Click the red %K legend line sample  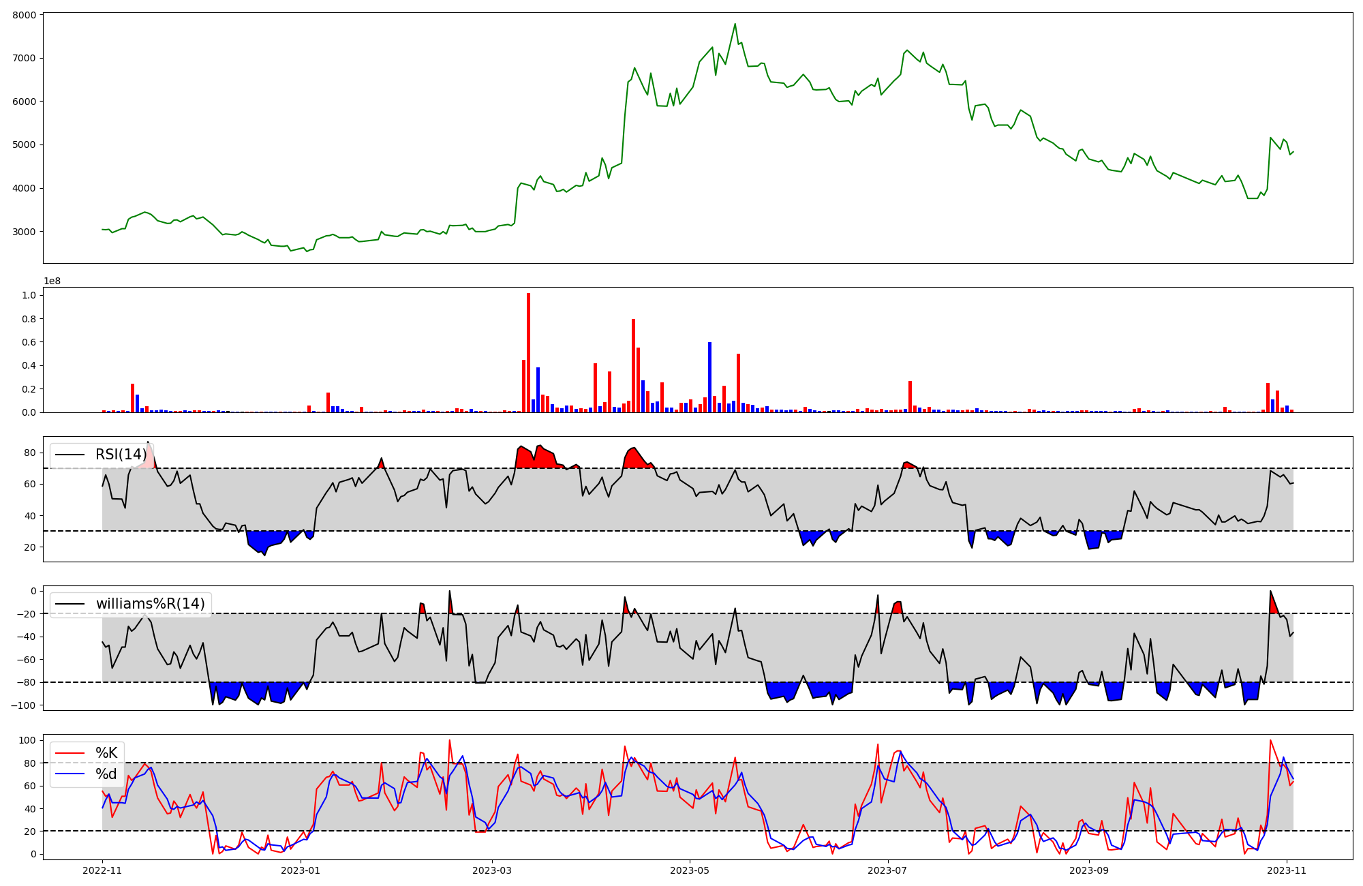pyautogui.click(x=70, y=753)
